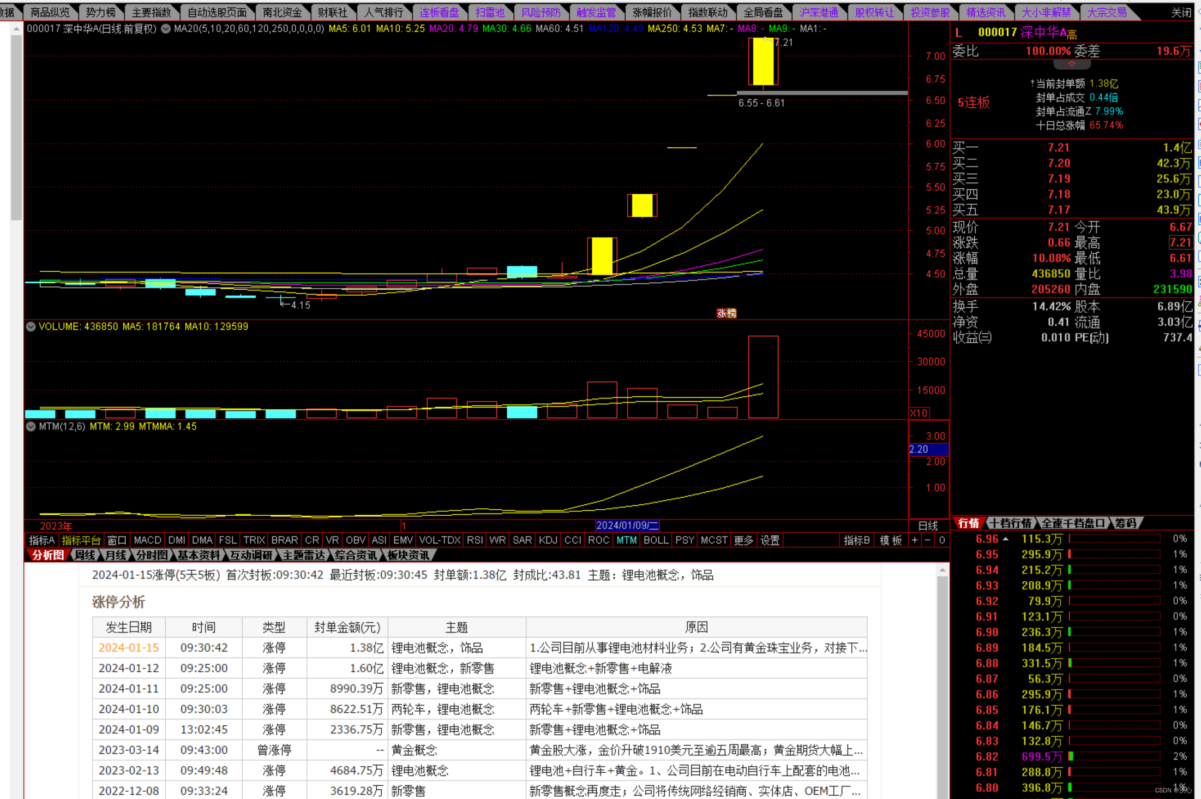Open the dropdown circle beside the MA20 title

coord(166,28)
